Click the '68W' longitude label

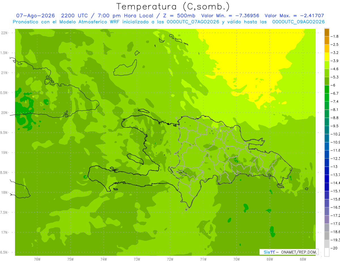click(303, 259)
